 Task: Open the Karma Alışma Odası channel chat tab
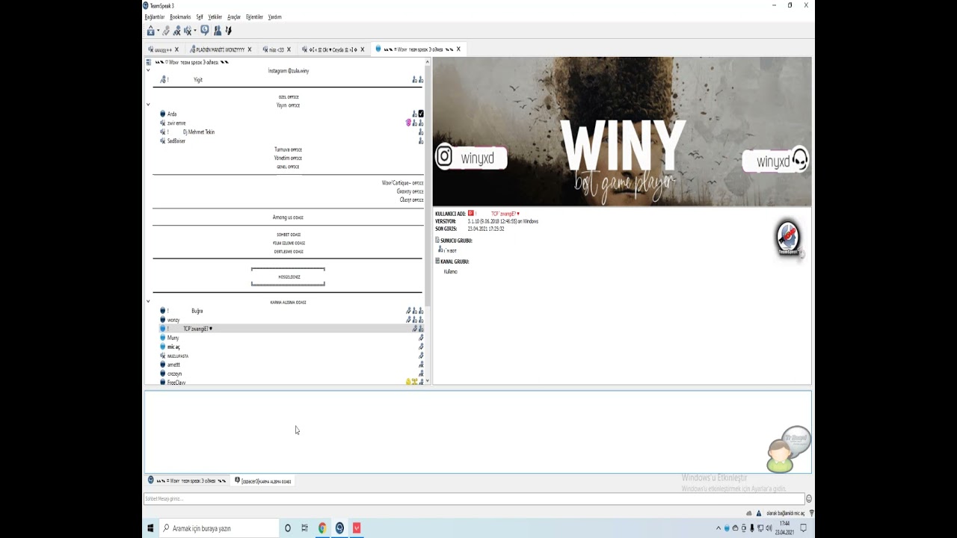(x=263, y=480)
